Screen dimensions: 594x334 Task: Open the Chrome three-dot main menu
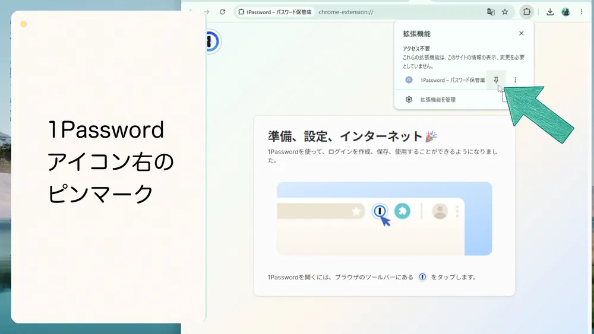pyautogui.click(x=582, y=12)
